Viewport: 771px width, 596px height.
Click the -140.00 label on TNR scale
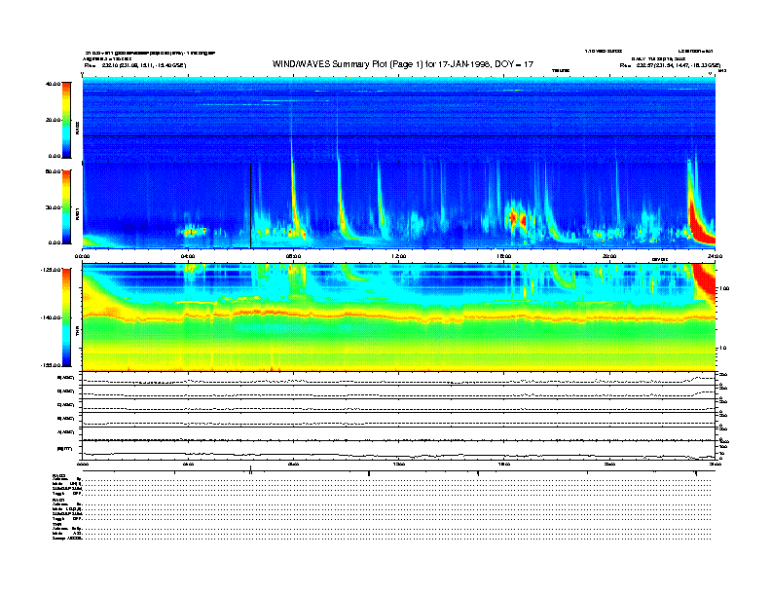tap(51, 317)
